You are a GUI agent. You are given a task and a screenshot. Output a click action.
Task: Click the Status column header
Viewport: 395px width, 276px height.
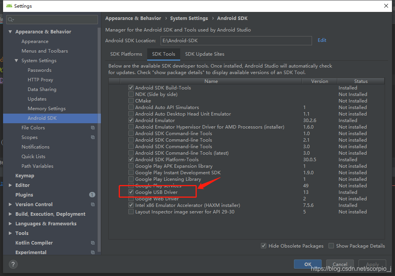pos(361,81)
